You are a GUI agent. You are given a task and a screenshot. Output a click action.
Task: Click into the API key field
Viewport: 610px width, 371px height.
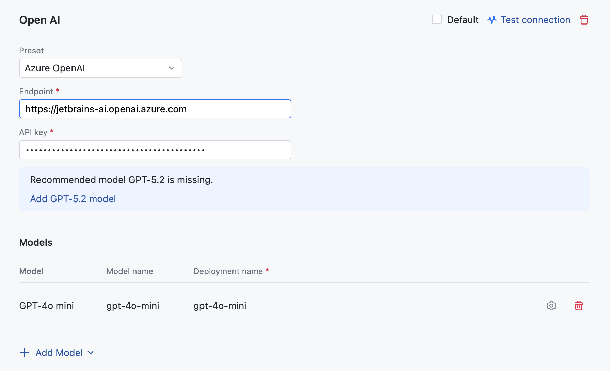click(155, 150)
